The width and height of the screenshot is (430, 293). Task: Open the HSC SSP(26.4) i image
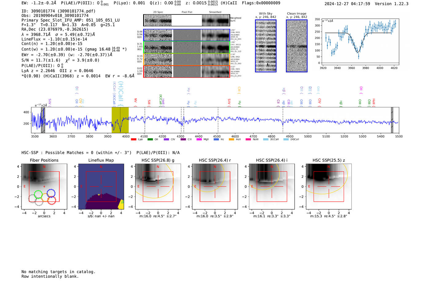coord(272,187)
